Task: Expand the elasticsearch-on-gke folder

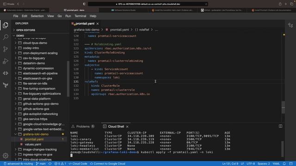Action: [37, 78]
